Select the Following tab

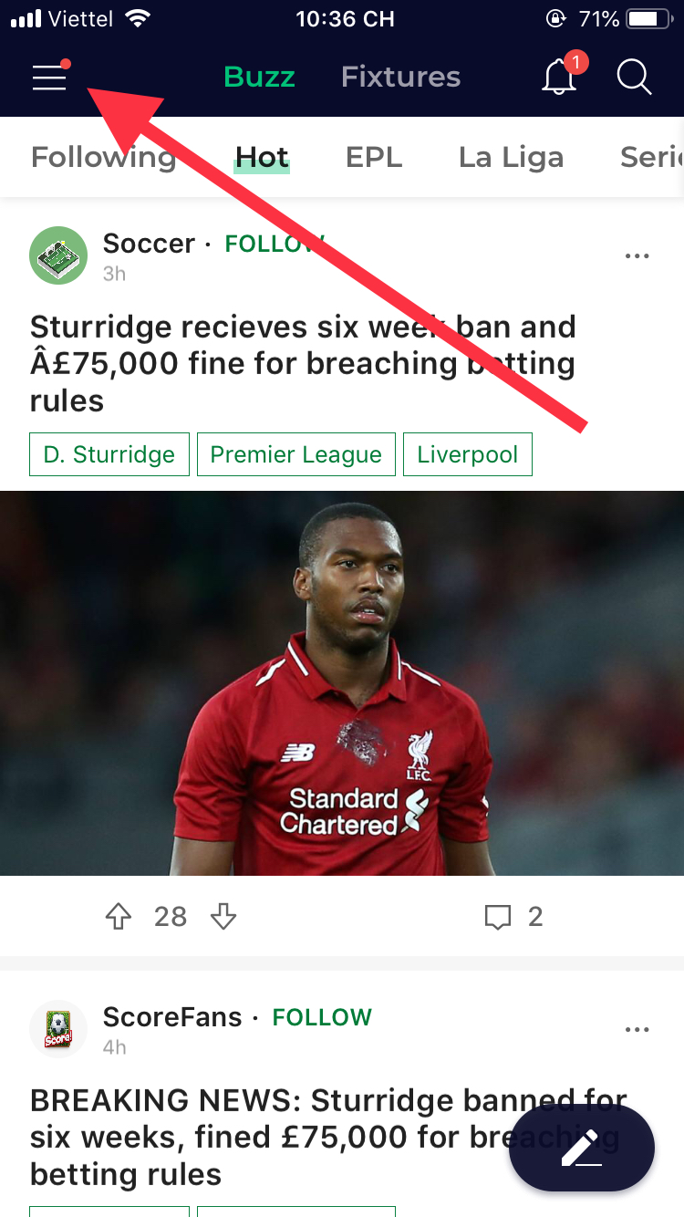(103, 157)
